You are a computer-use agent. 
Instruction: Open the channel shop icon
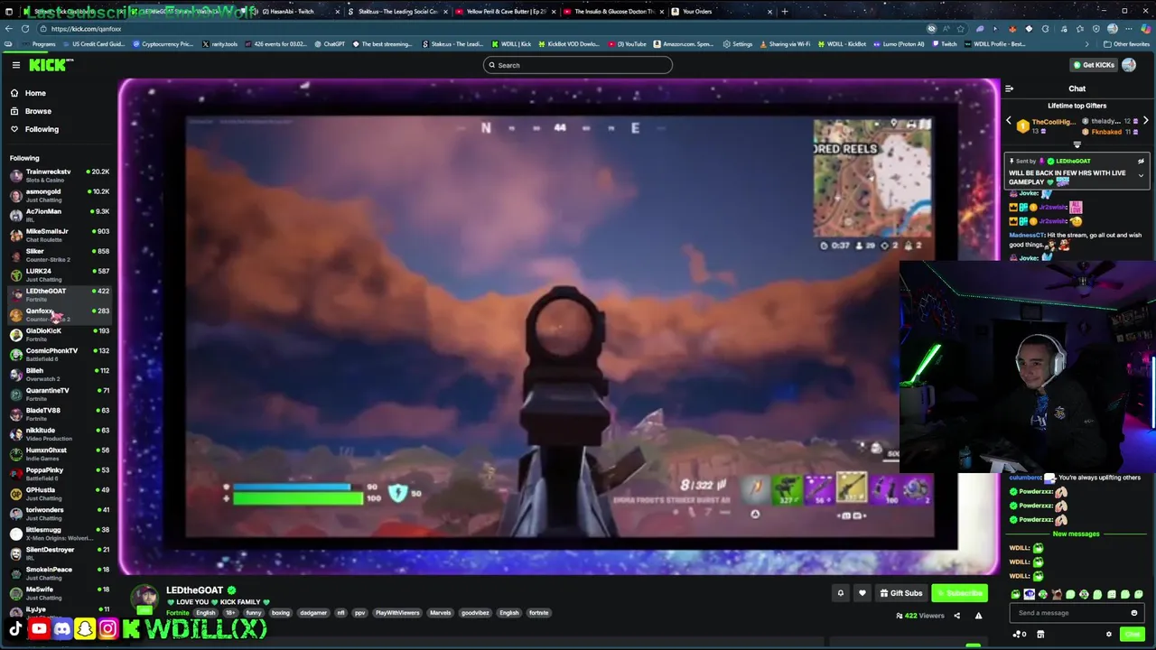(1039, 634)
